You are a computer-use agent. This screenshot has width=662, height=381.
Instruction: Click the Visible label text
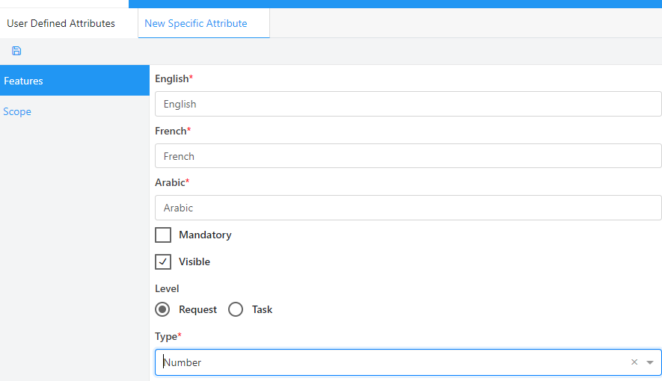point(194,262)
